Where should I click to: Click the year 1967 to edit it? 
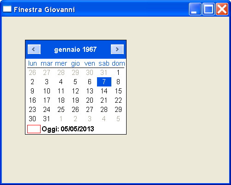(x=90, y=49)
